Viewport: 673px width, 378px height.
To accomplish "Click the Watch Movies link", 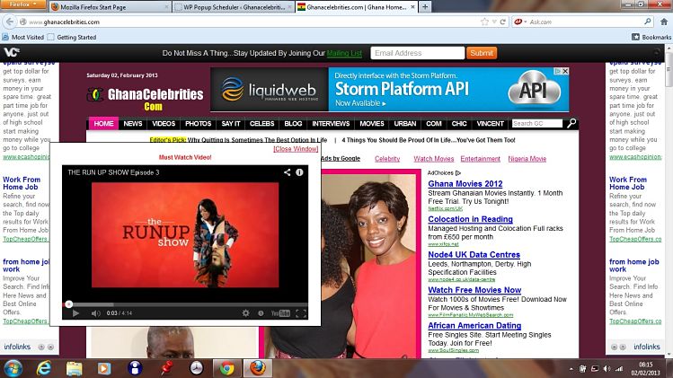I will coord(433,159).
